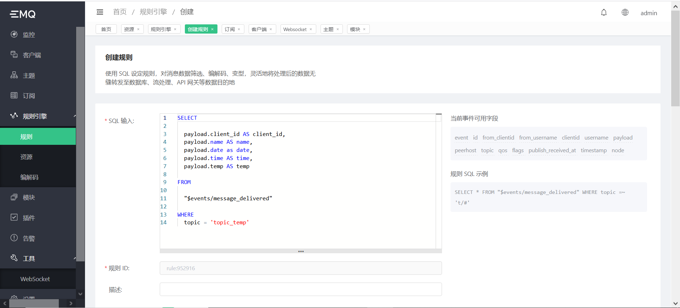Screen dimensions: 680x308
Task: Click into the SQL editor area
Action: 301,181
